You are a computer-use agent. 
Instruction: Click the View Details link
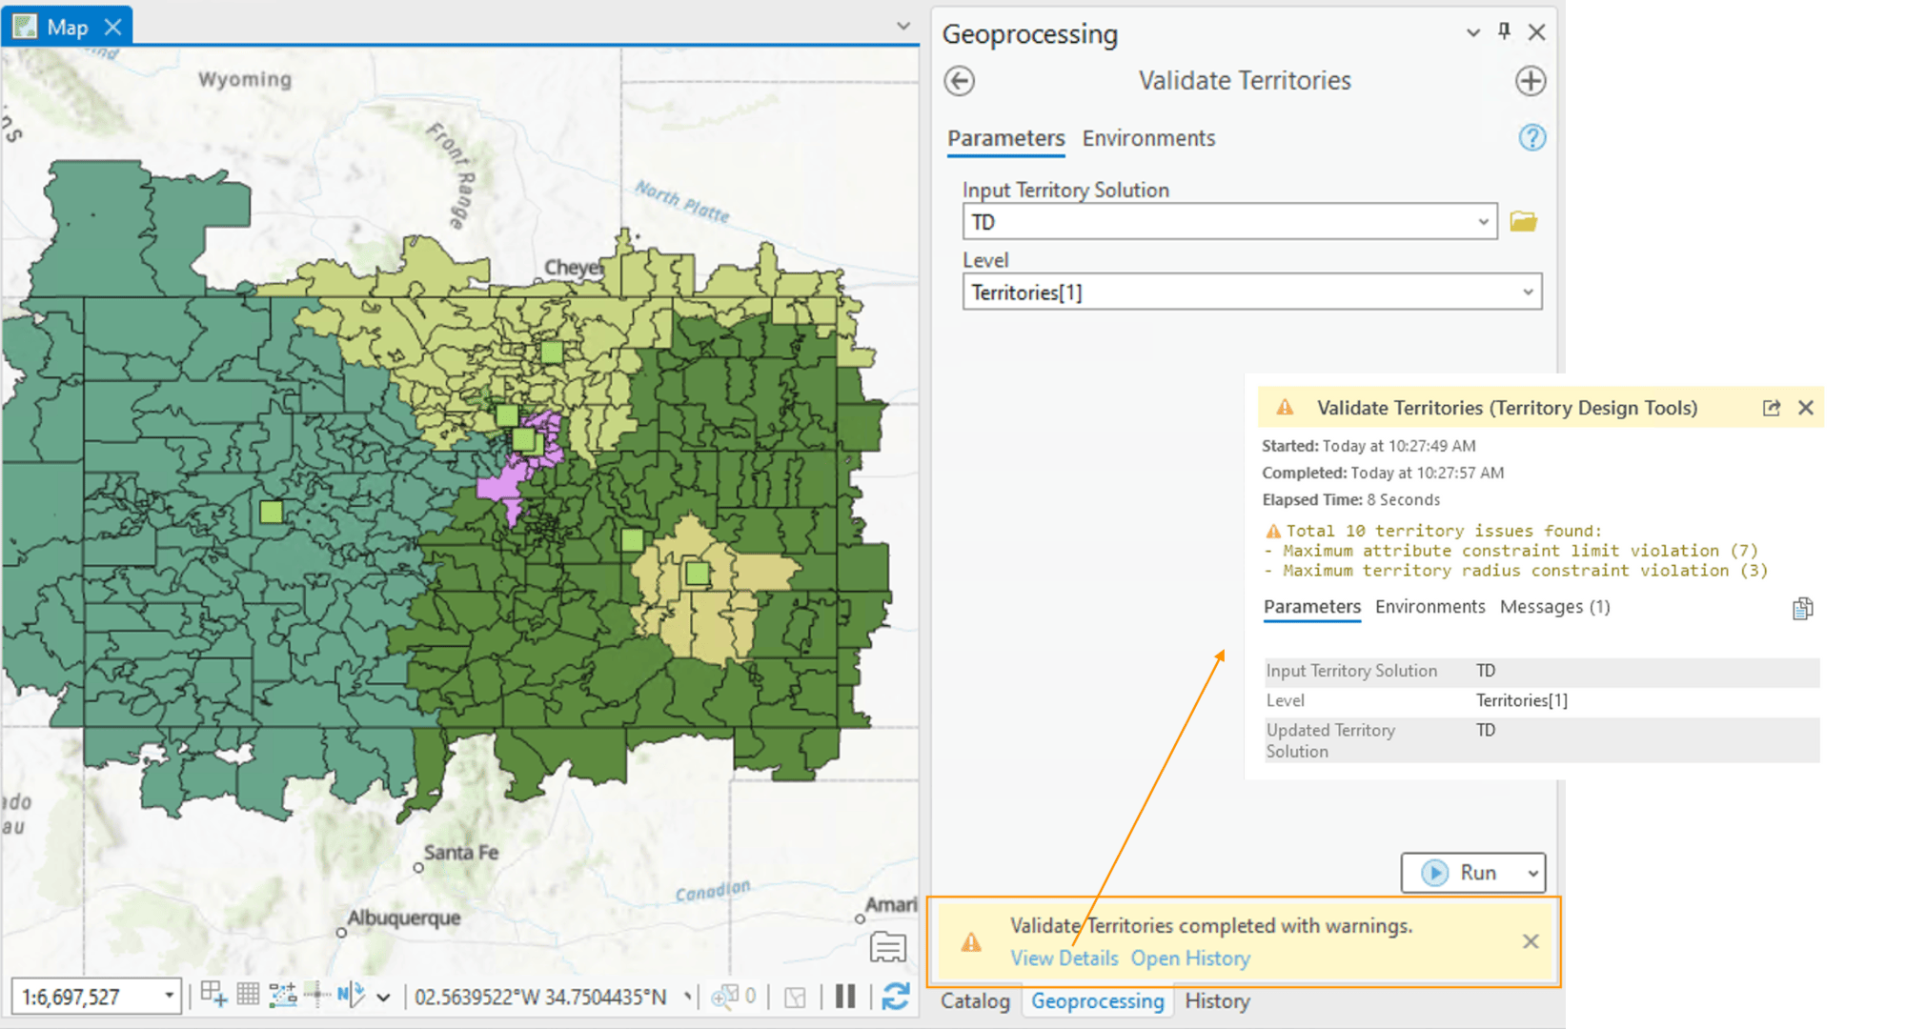[x=1064, y=958]
